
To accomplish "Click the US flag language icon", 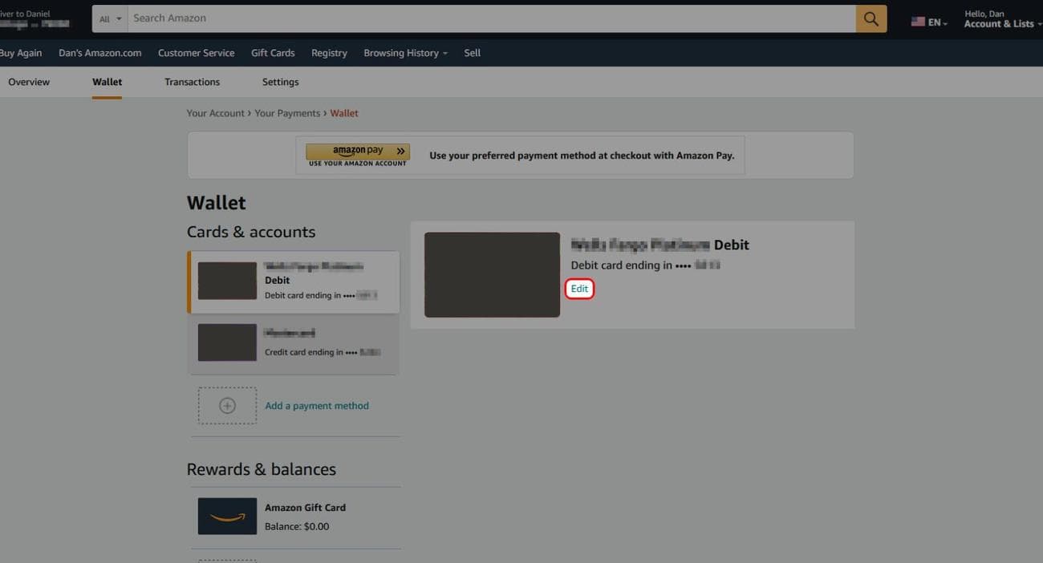I will [x=918, y=22].
